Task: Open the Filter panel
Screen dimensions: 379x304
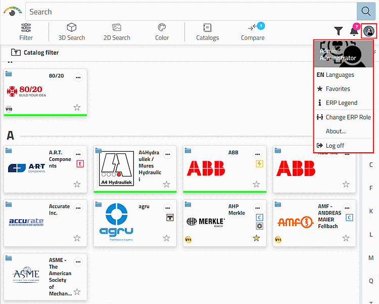Action: 26,32
